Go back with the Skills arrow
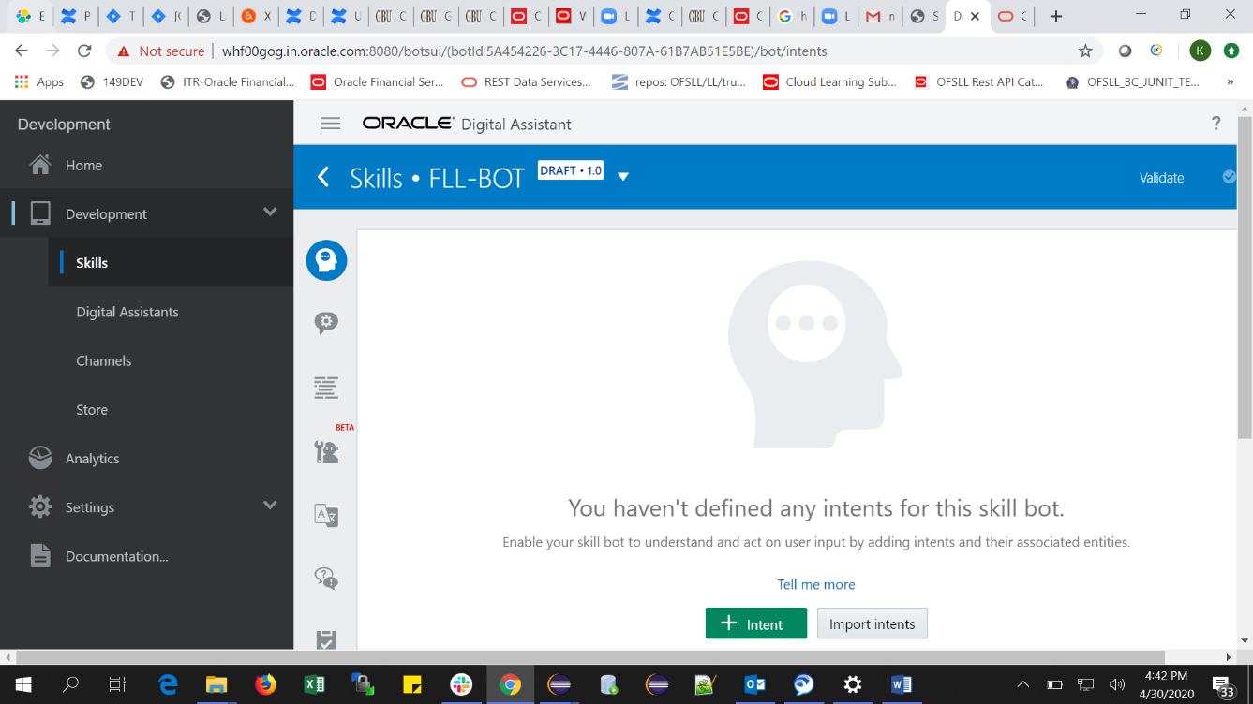The height and width of the screenshot is (704, 1253). 323,177
